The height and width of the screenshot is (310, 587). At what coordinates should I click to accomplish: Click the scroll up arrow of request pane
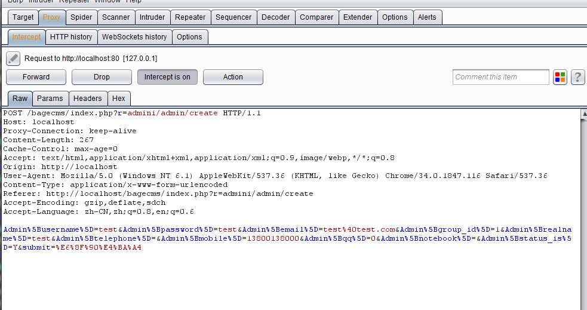point(583,114)
